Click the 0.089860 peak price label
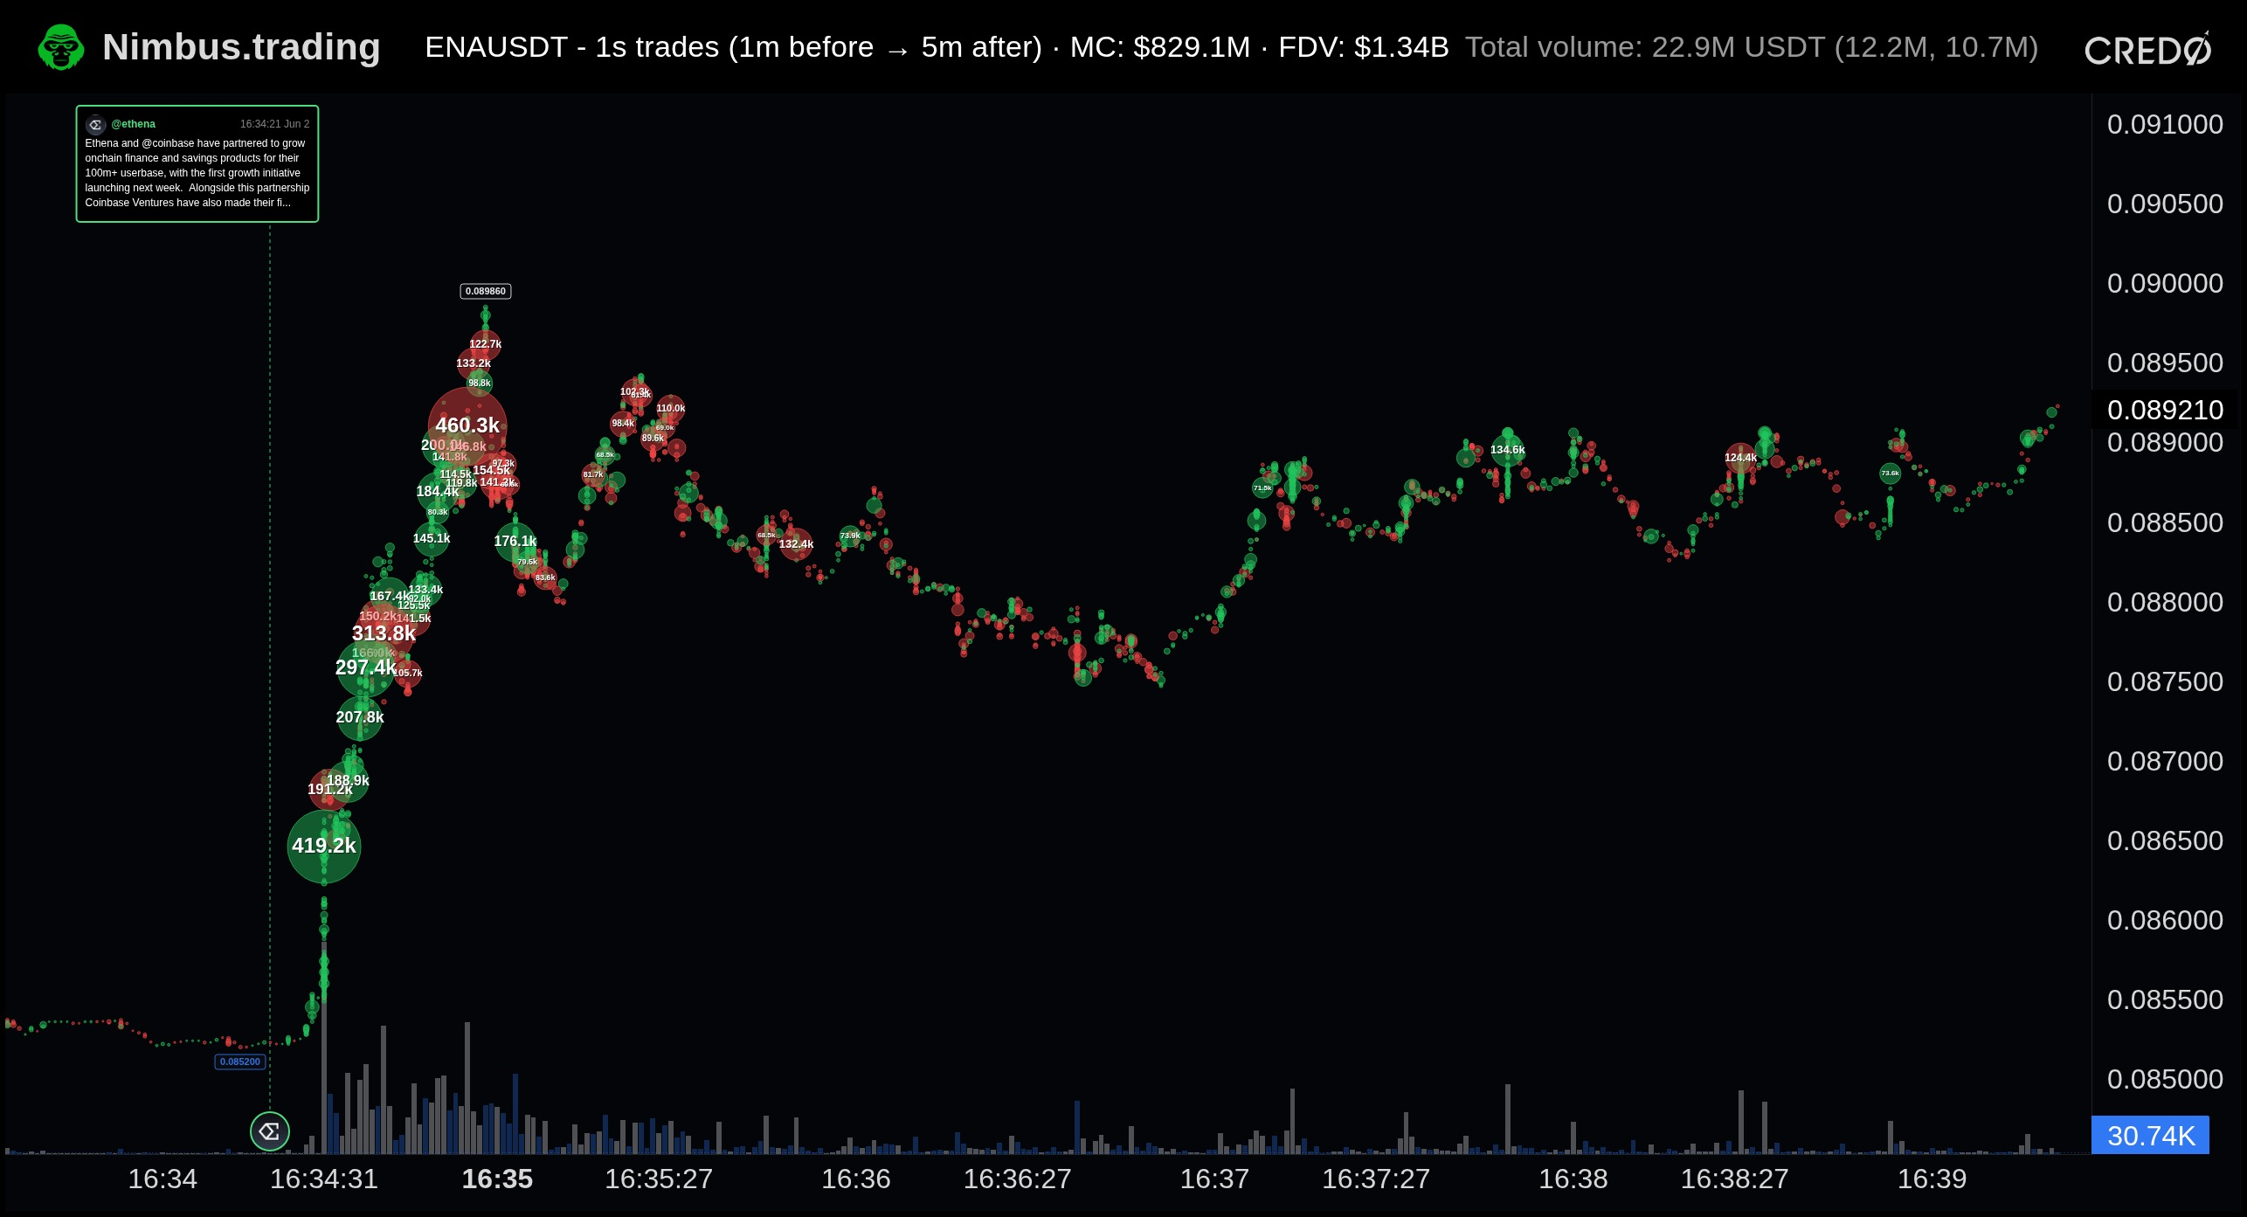This screenshot has width=2247, height=1217. point(486,291)
